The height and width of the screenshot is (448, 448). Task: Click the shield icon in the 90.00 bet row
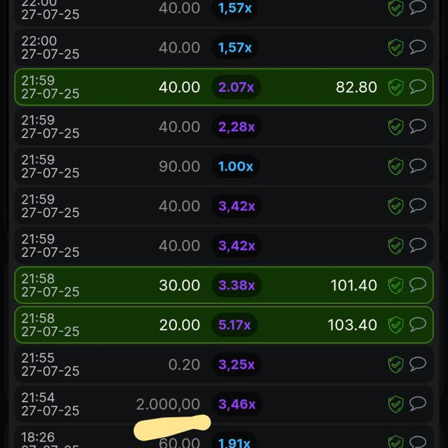coord(396,167)
